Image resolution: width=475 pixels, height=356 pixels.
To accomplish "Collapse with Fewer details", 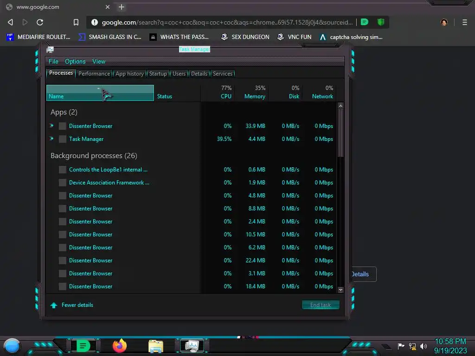I will 72,305.
